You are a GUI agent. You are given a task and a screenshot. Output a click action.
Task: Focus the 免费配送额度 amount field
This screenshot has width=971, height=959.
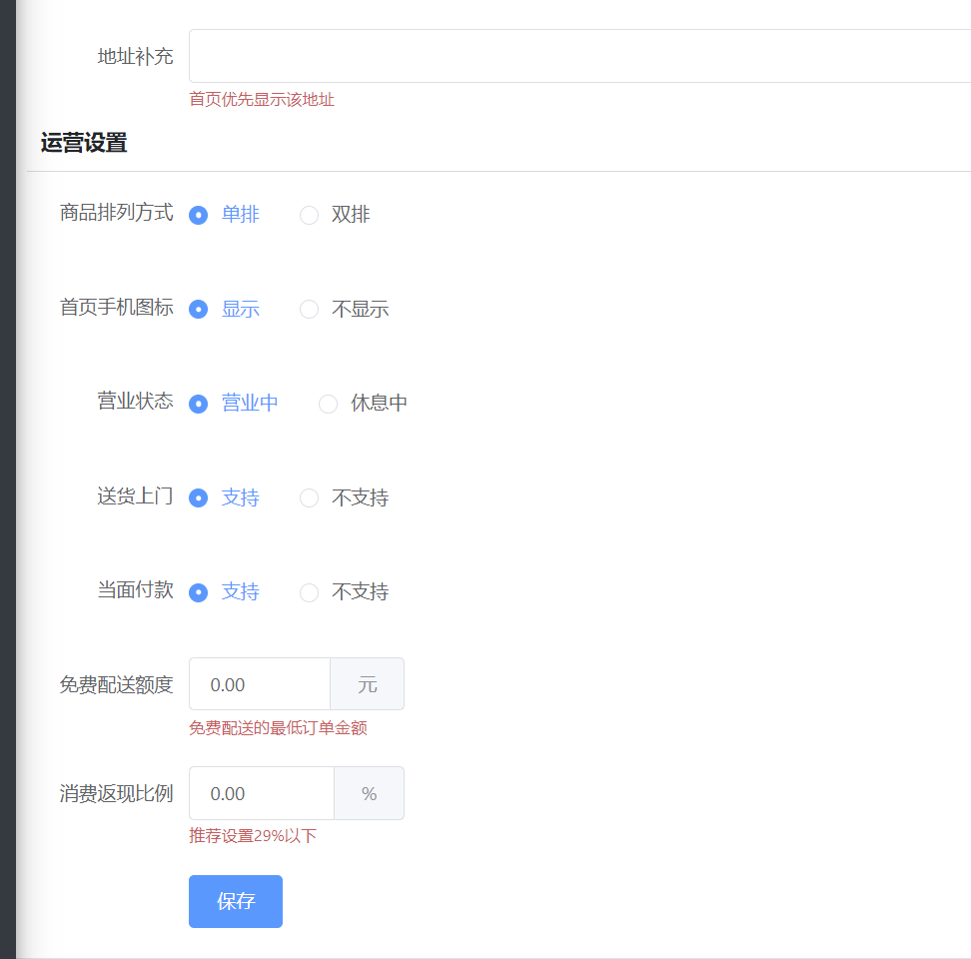click(260, 684)
